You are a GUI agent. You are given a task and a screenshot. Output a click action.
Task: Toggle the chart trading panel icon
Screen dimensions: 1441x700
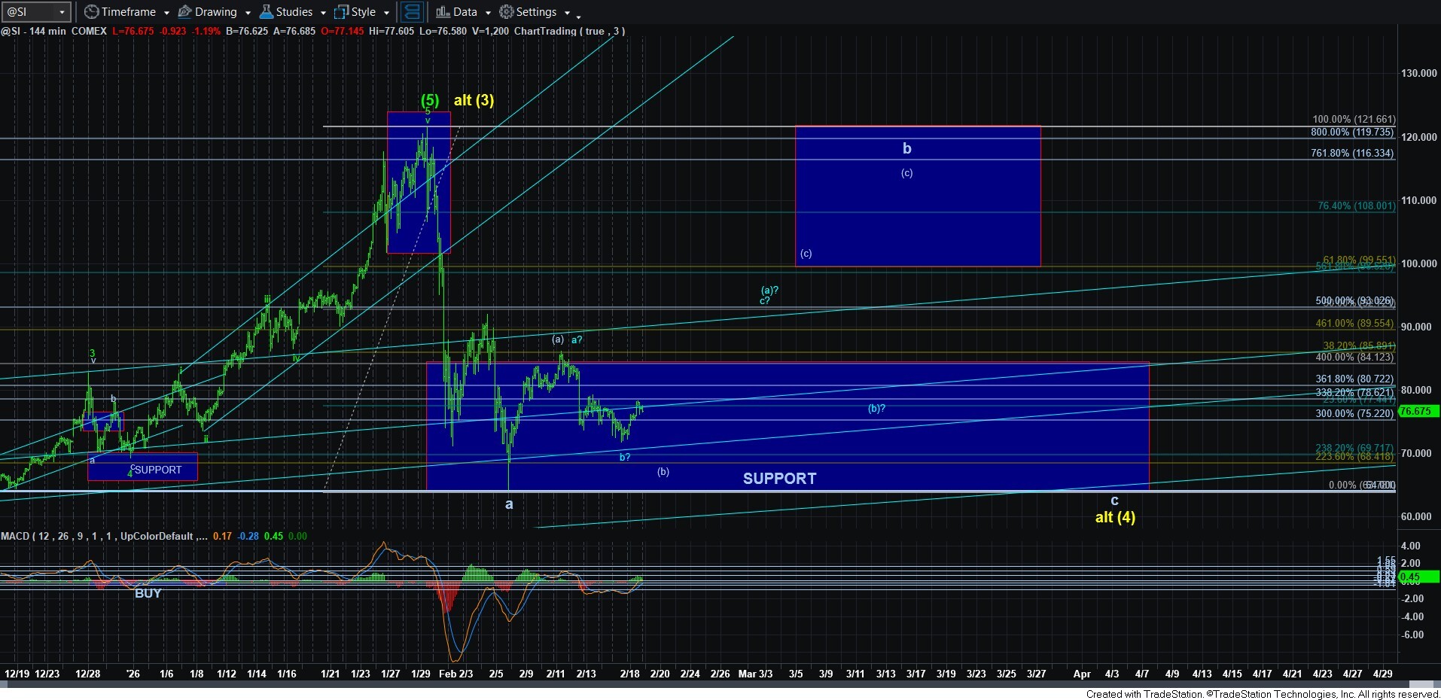[x=411, y=12]
